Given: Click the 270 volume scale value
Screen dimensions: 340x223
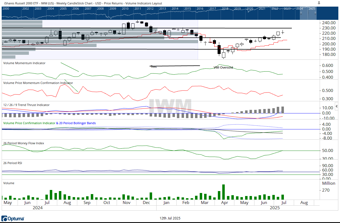Looking at the screenshot, I should click(x=326, y=190).
